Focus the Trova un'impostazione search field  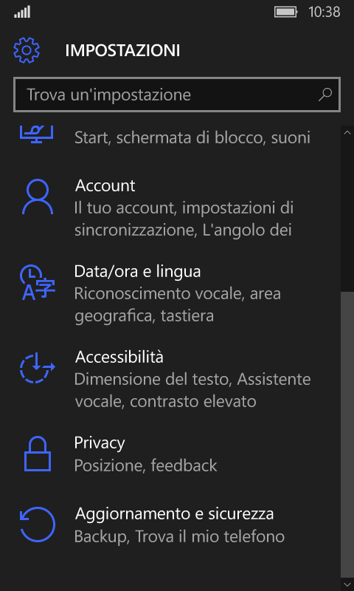177,95
